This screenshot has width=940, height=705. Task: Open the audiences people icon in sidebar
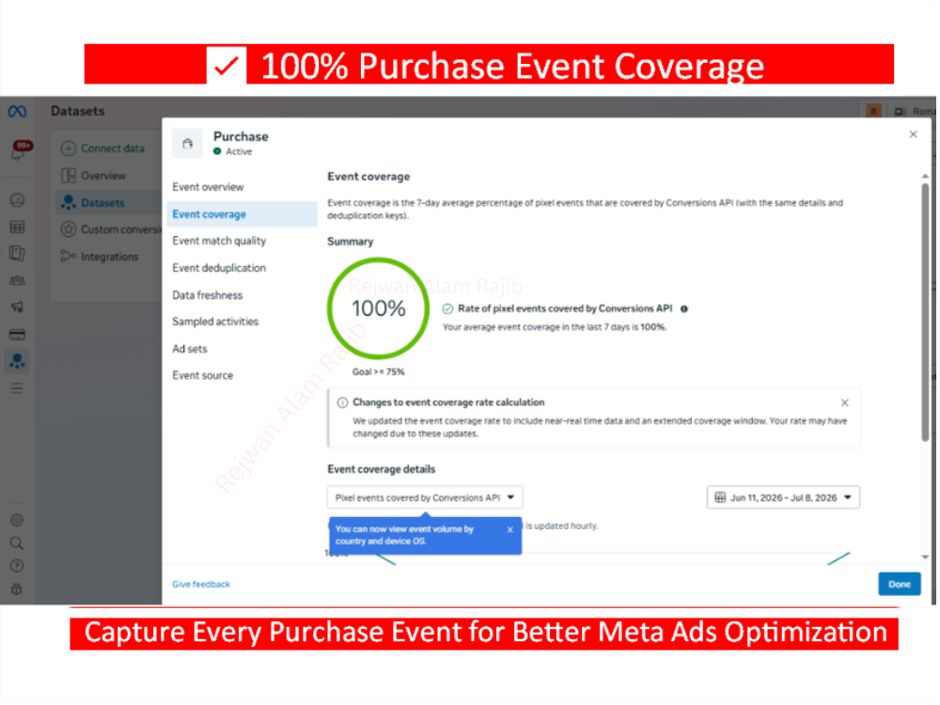[17, 280]
